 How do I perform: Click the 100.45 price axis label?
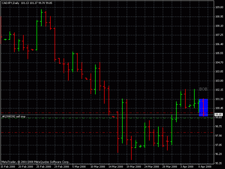(x=219, y=108)
